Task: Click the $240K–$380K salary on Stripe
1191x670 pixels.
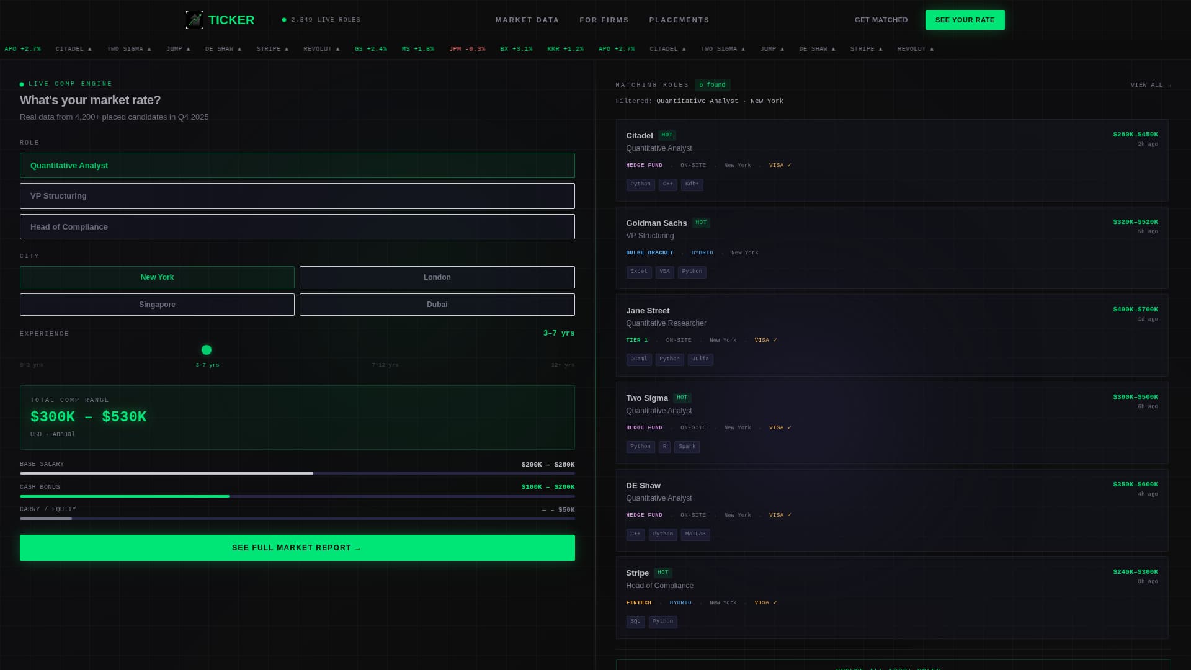Action: coord(1135,572)
